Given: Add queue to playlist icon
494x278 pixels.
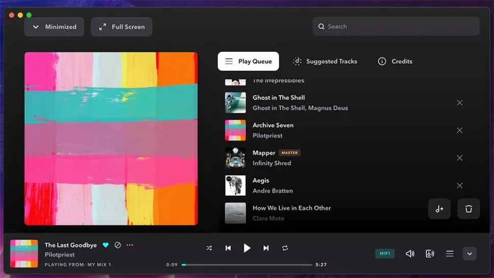Looking at the screenshot, I should [x=440, y=209].
